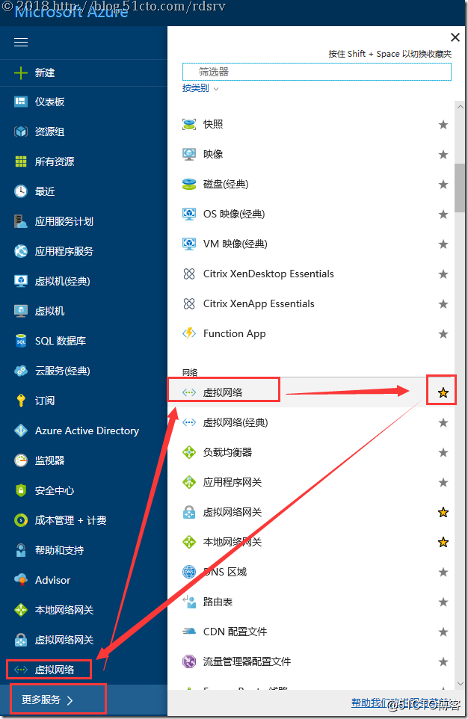
Task: Open Azure Active Directory icon
Action: coord(21,431)
